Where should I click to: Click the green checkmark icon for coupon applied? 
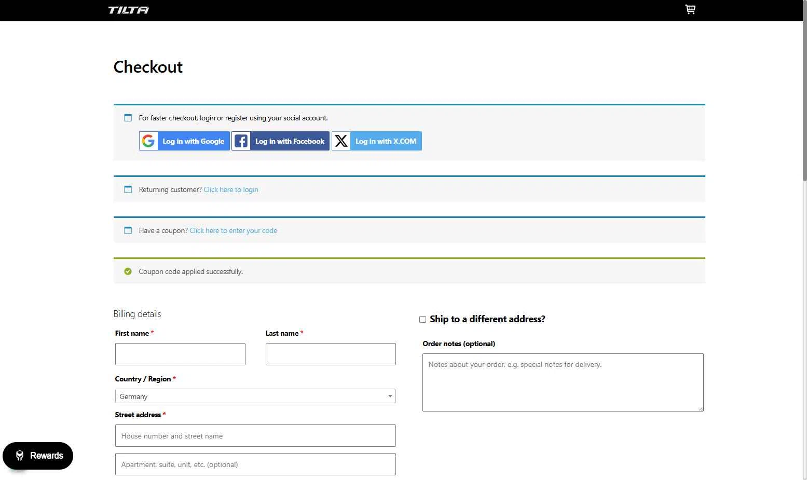click(x=128, y=271)
